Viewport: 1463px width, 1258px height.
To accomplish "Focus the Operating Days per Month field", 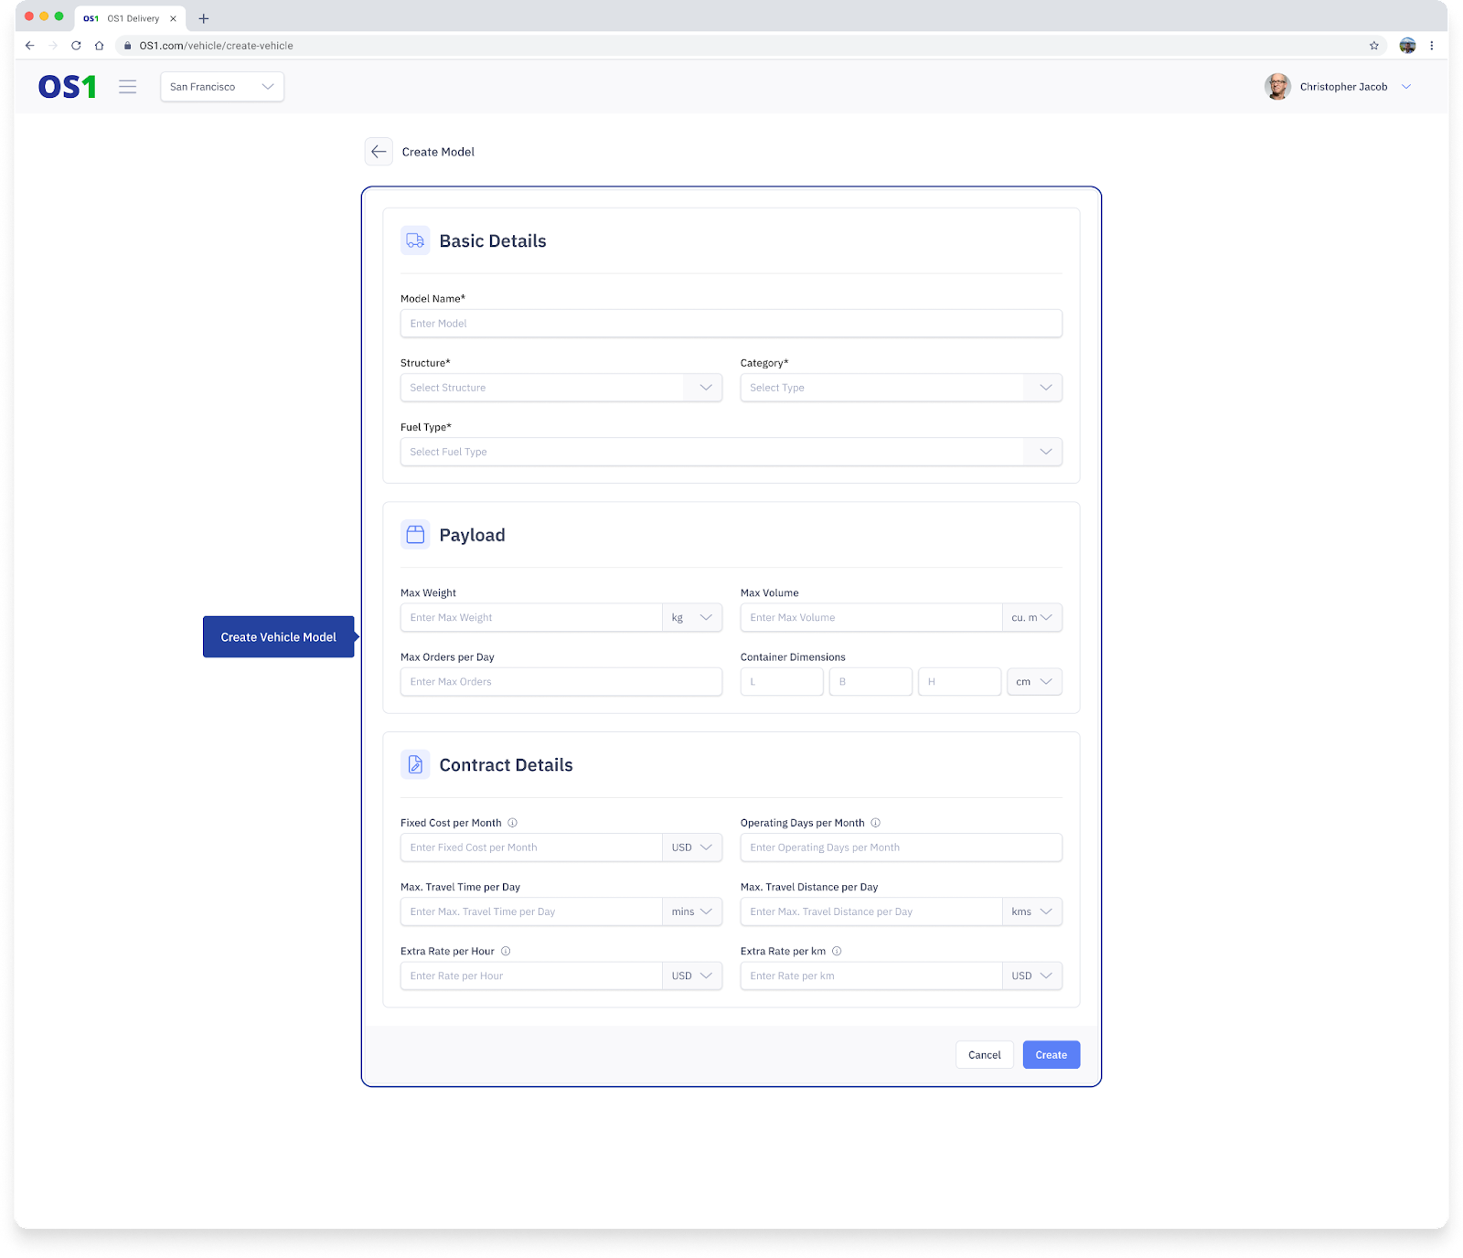I will click(x=902, y=848).
